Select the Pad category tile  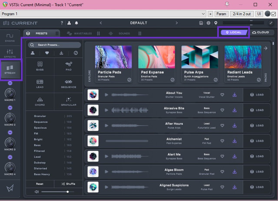(x=69, y=66)
